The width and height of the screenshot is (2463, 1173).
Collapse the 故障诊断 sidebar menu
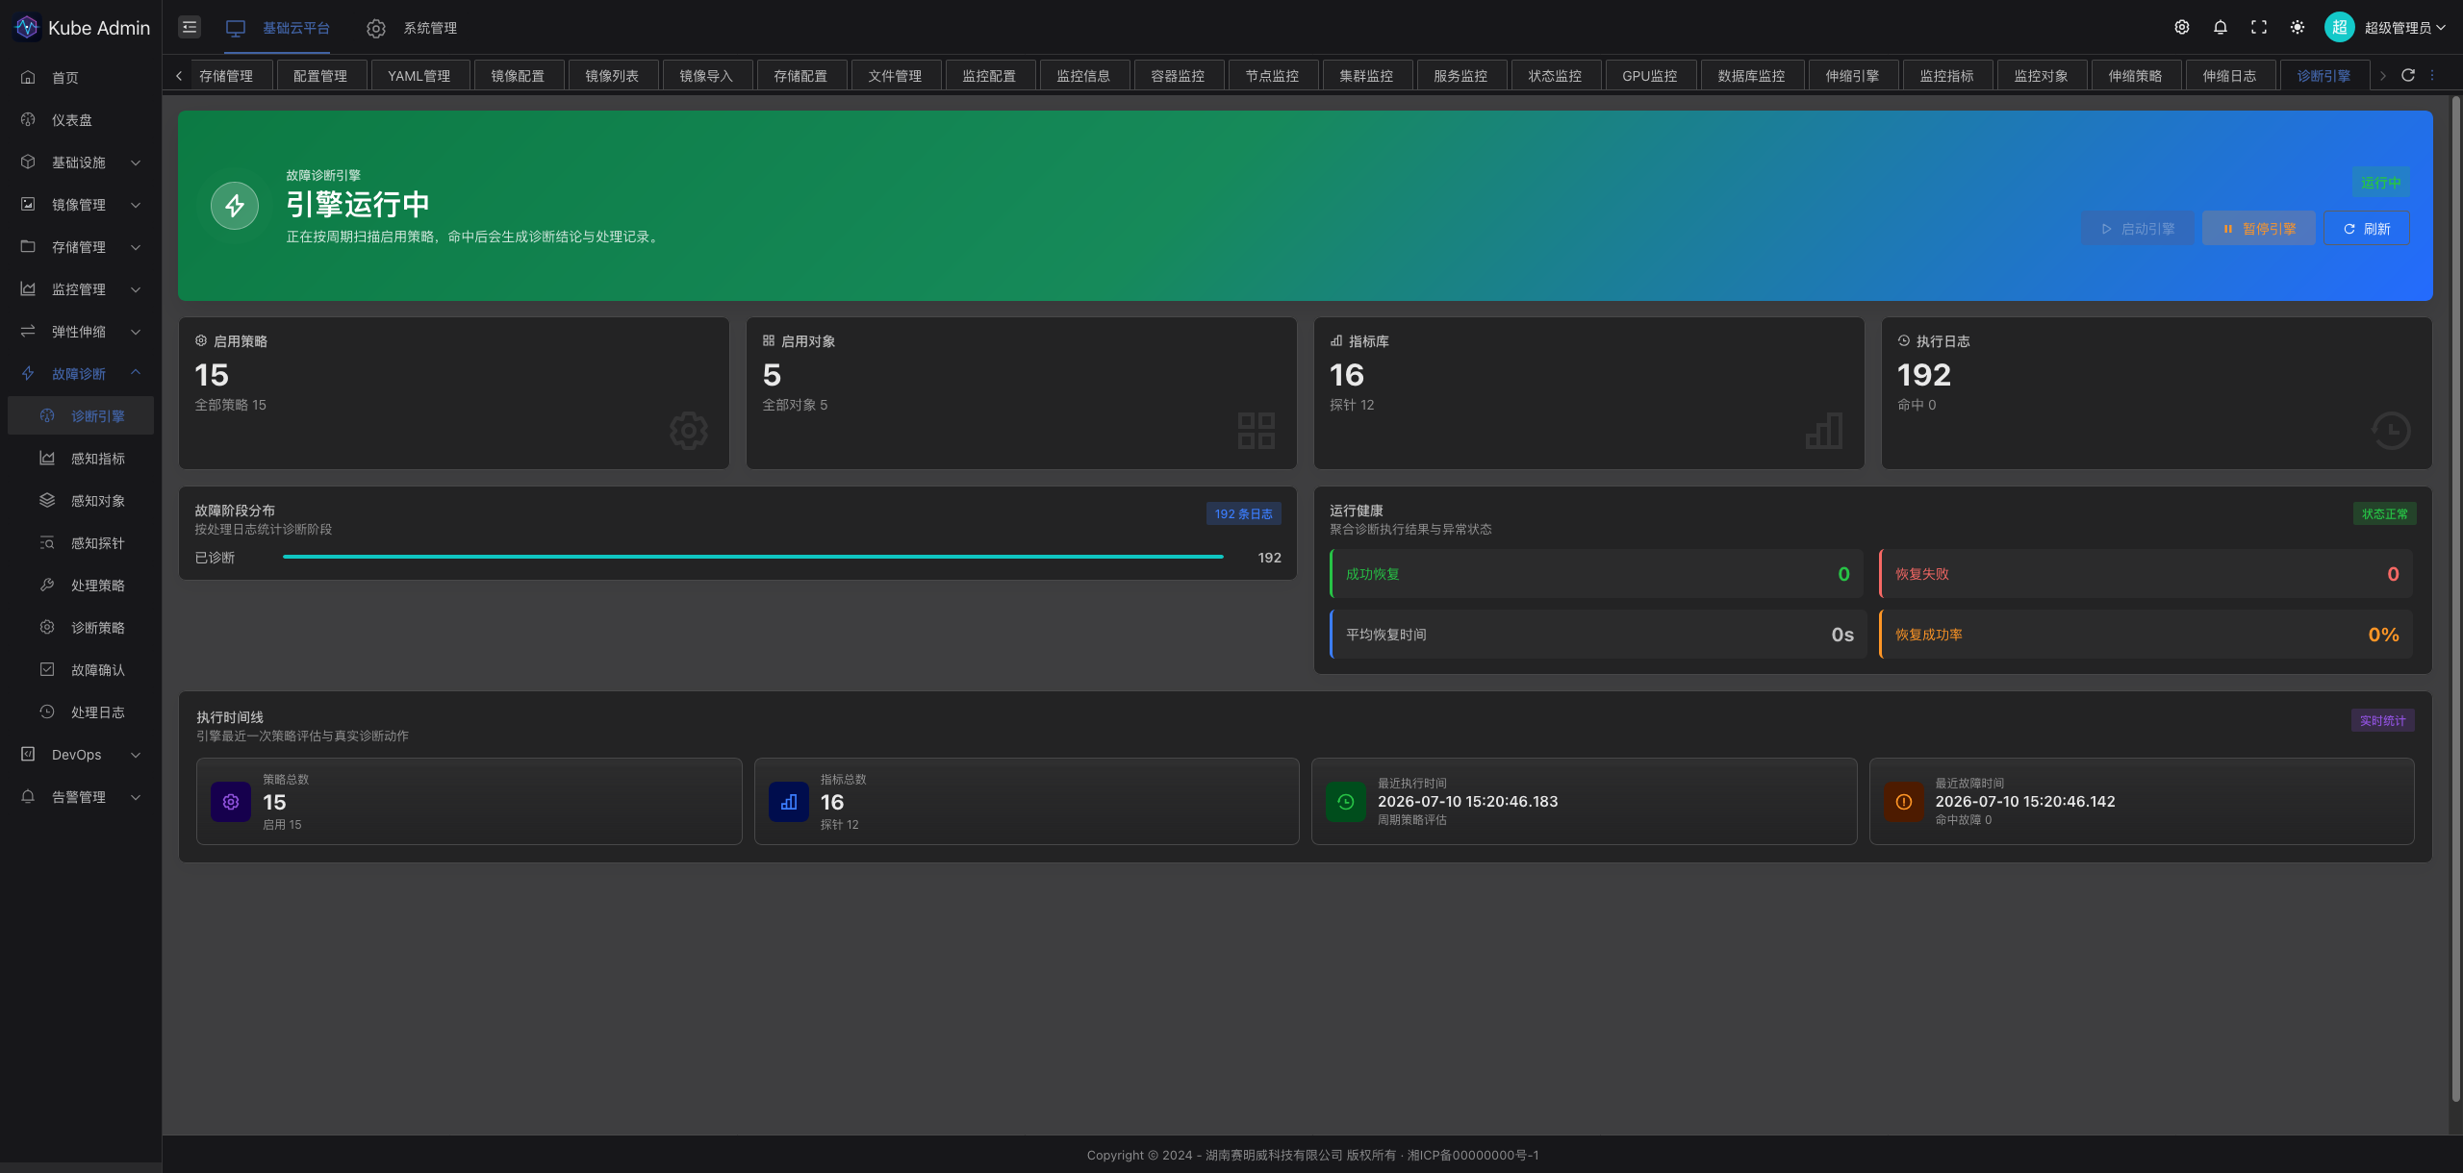tap(81, 374)
